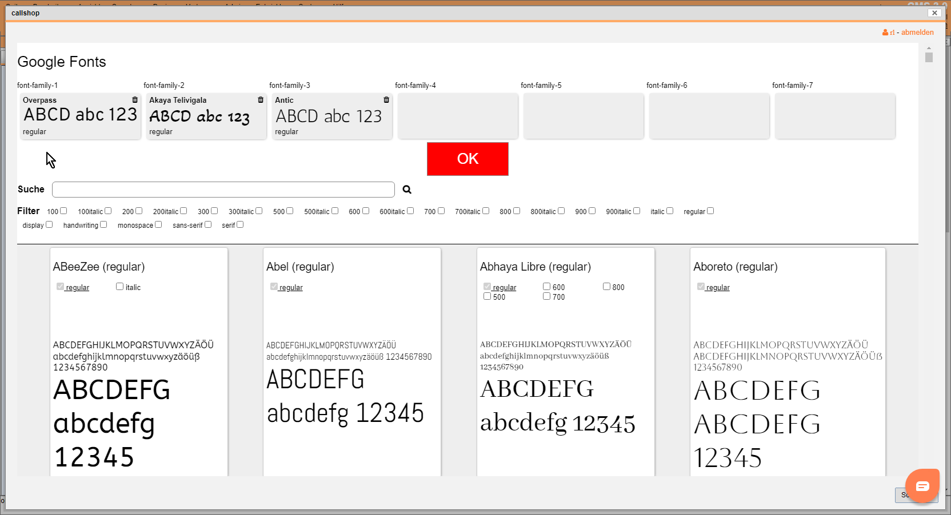Click the search magnifier icon
This screenshot has width=951, height=515.
(407, 190)
